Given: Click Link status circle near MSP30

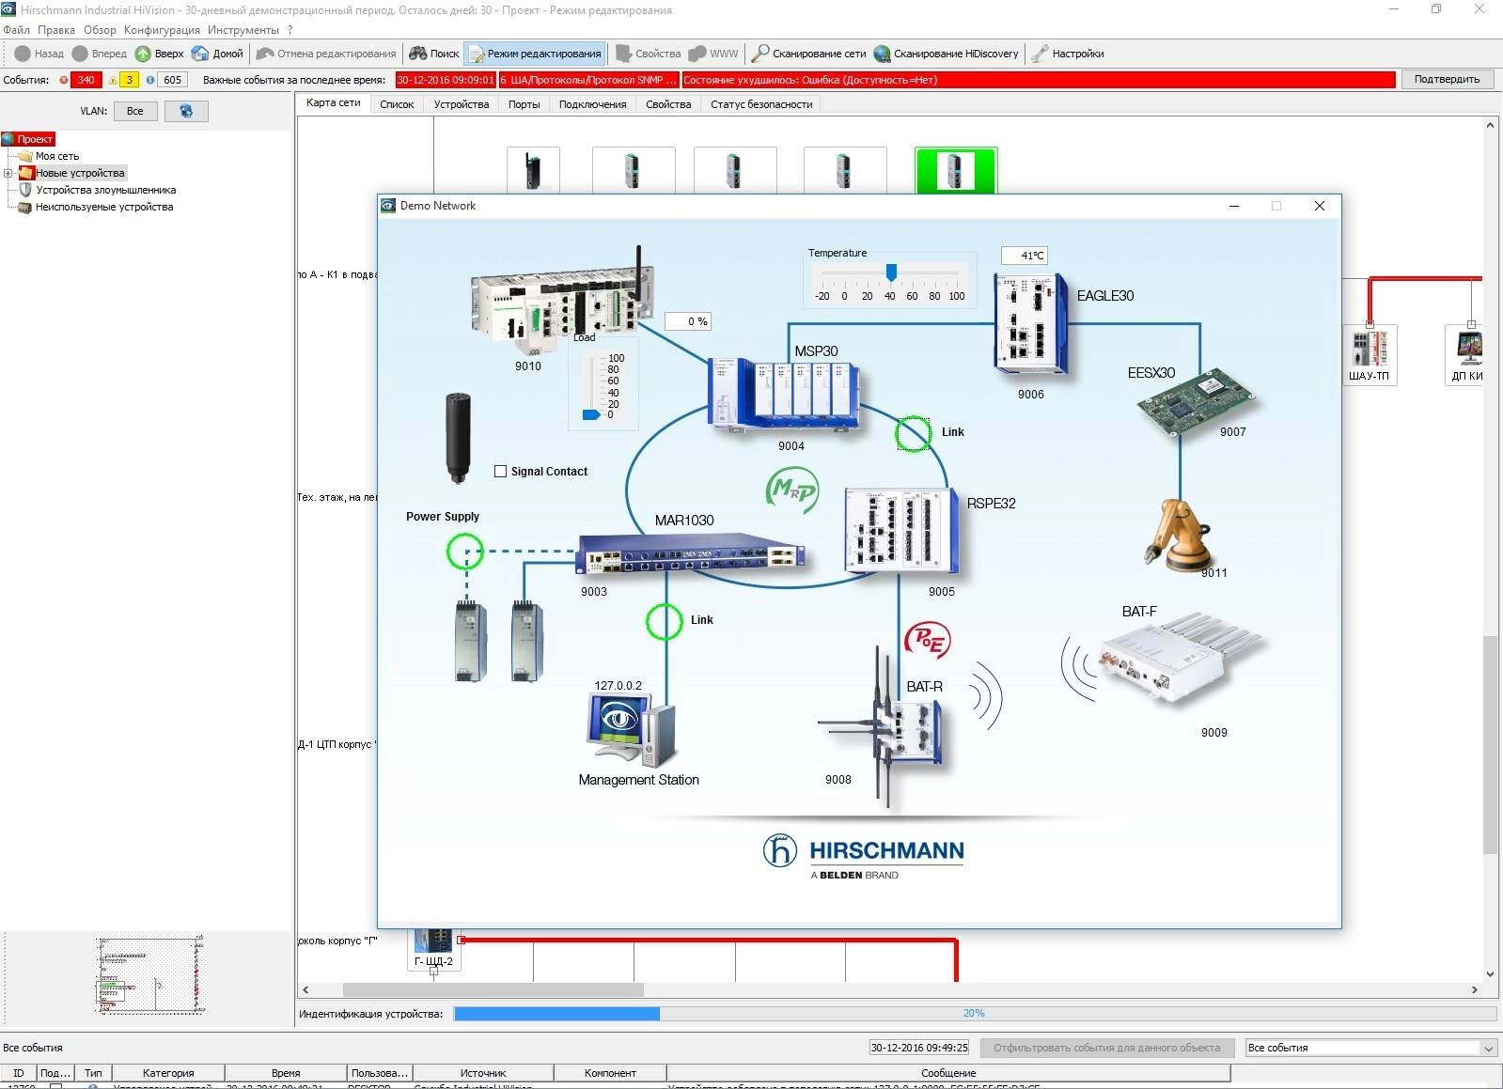Looking at the screenshot, I should click(912, 434).
